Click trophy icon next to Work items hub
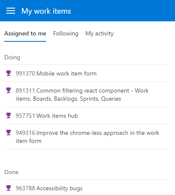Screen dimensions: 175x195 (x=9, y=116)
